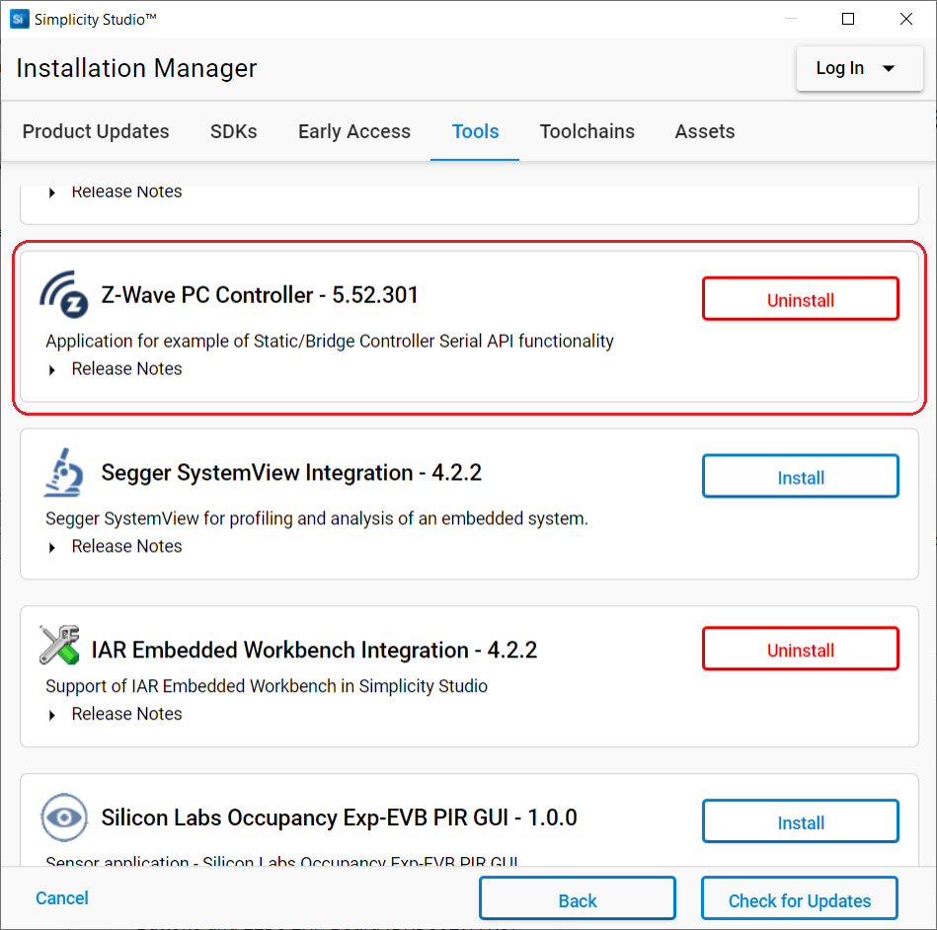Open the Log In dropdown
The width and height of the screenshot is (937, 930).
(x=858, y=68)
